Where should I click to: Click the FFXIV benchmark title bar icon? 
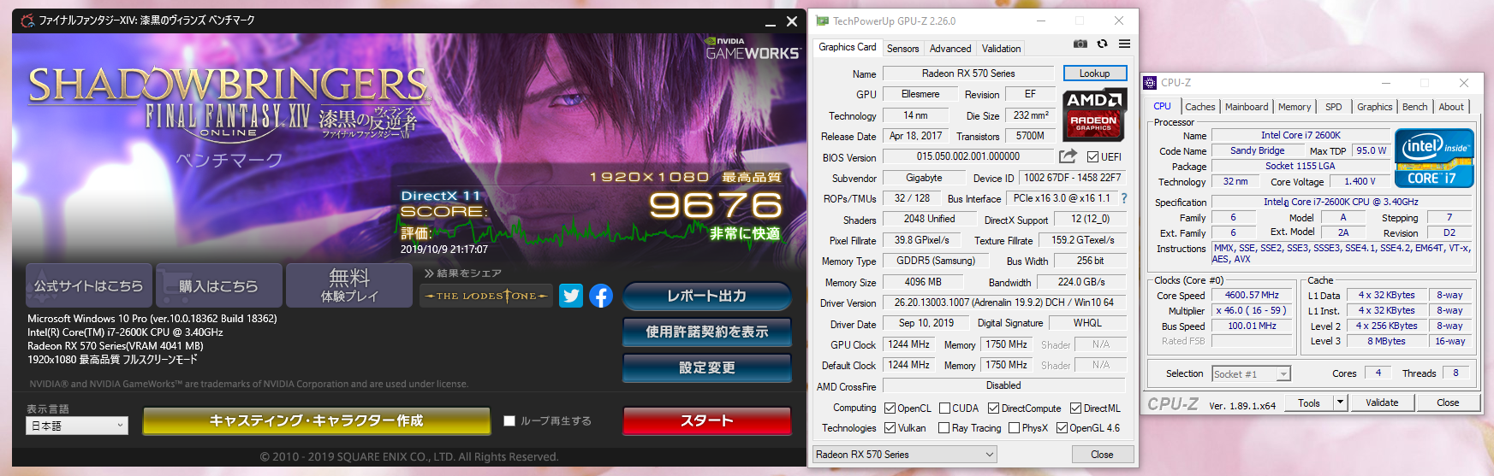(x=27, y=21)
